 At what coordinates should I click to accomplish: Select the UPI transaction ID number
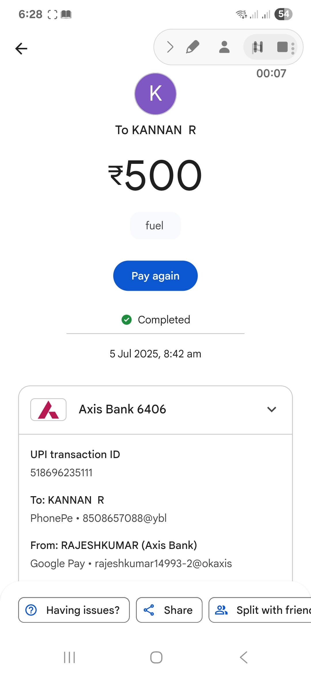[62, 473]
